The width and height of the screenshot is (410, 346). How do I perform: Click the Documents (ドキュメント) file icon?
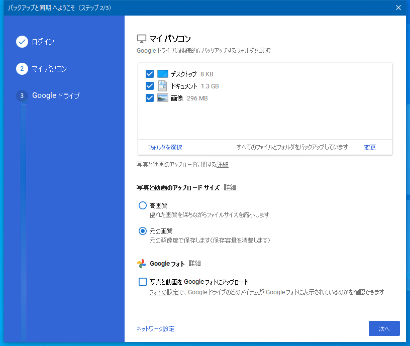pos(162,85)
